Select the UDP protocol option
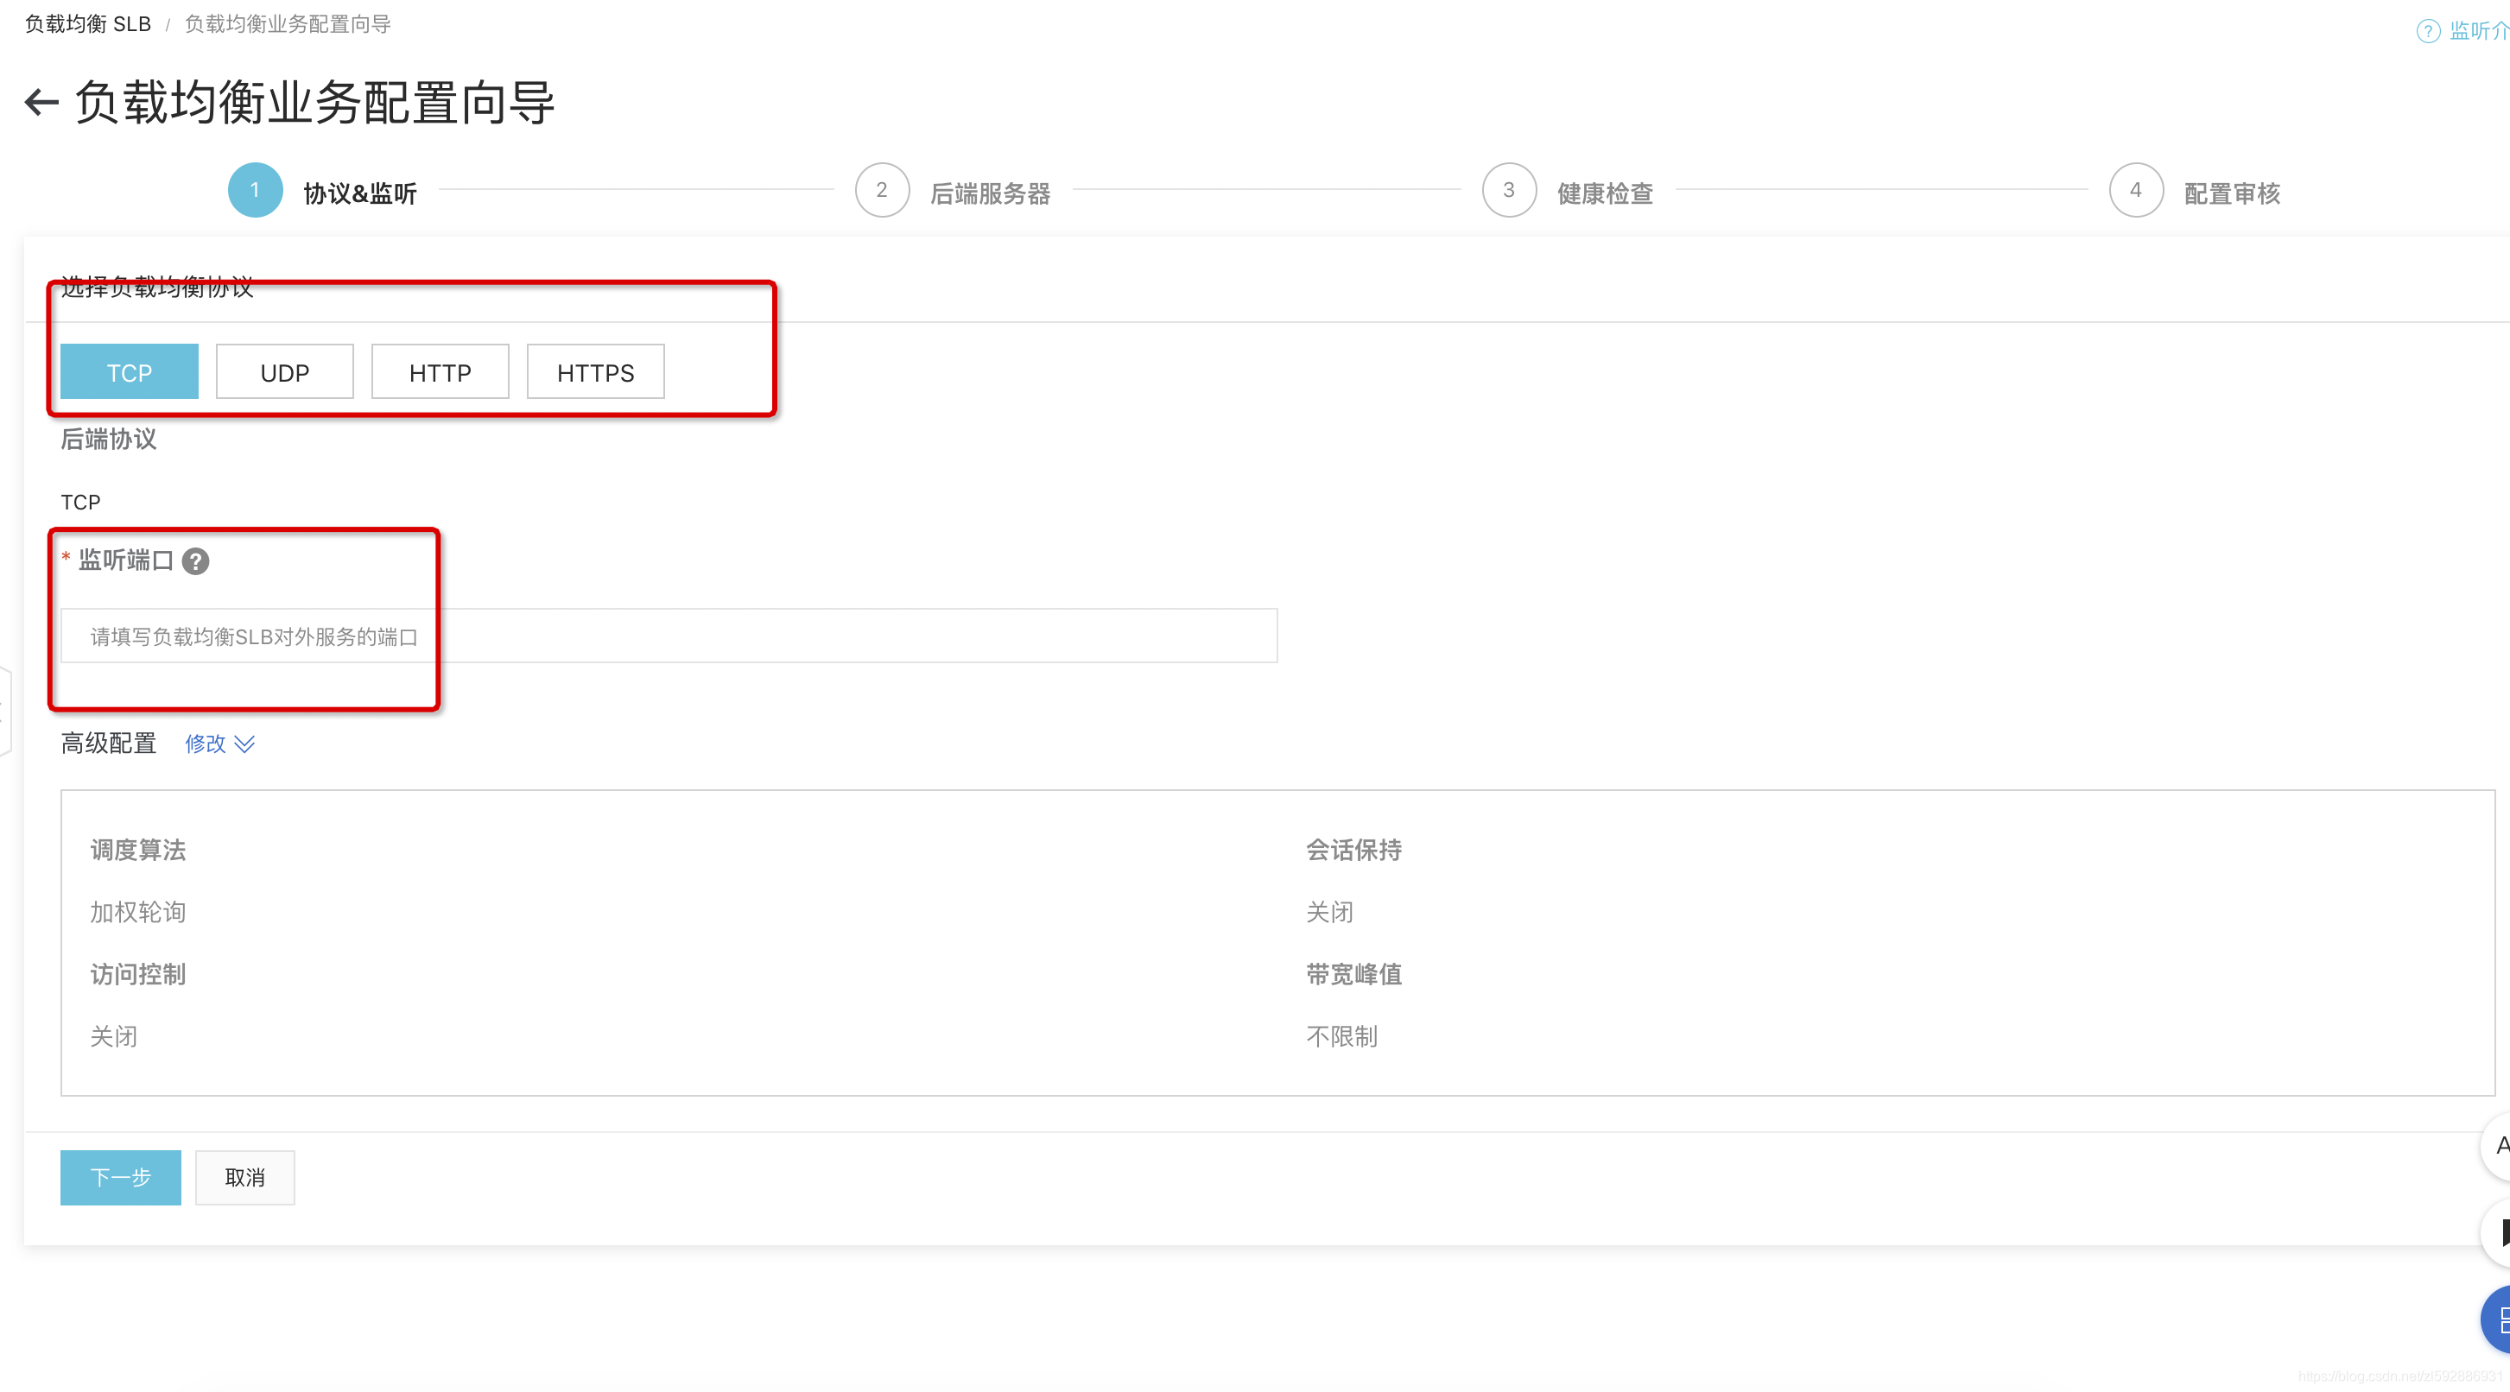Viewport: 2510px width, 1392px height. click(x=284, y=372)
